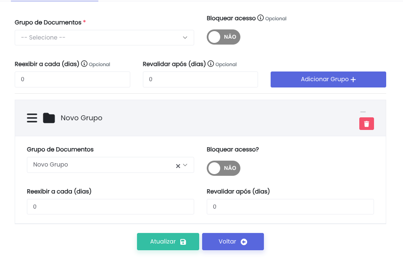Click the Voltar button

(x=233, y=242)
